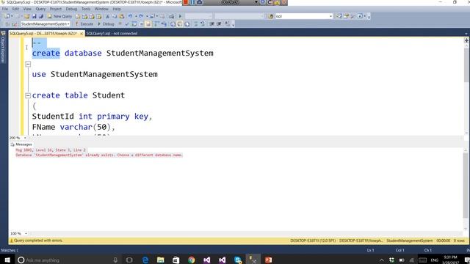Open File Explorer from the taskbar
Viewport: 470px width, 264px height.
161,260
